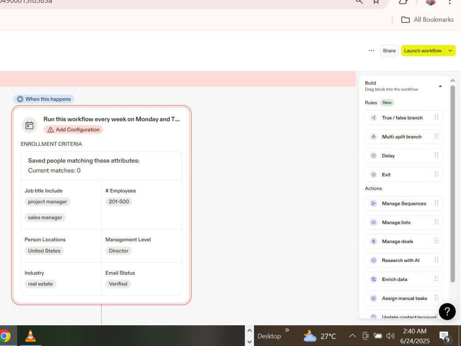
Task: Click the Share button
Action: click(389, 51)
